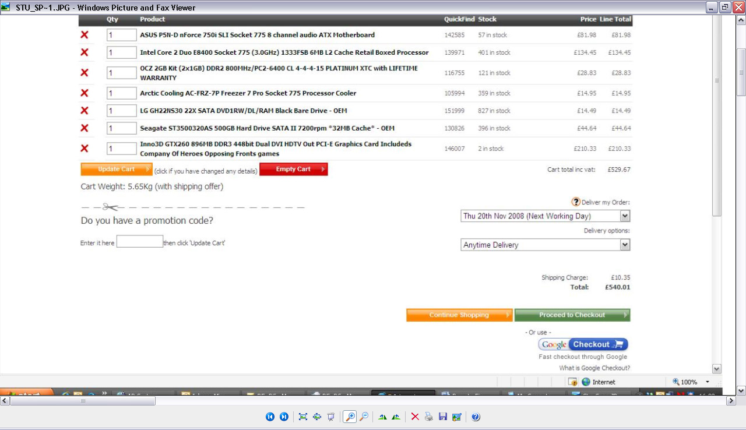The image size is (746, 430).
Task: Open the Anytime Delivery options dropdown
Action: click(625, 245)
